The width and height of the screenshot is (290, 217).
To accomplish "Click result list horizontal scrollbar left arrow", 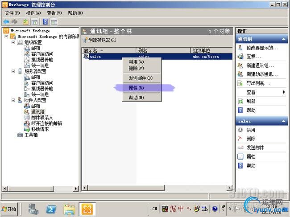I will point(85,188).
